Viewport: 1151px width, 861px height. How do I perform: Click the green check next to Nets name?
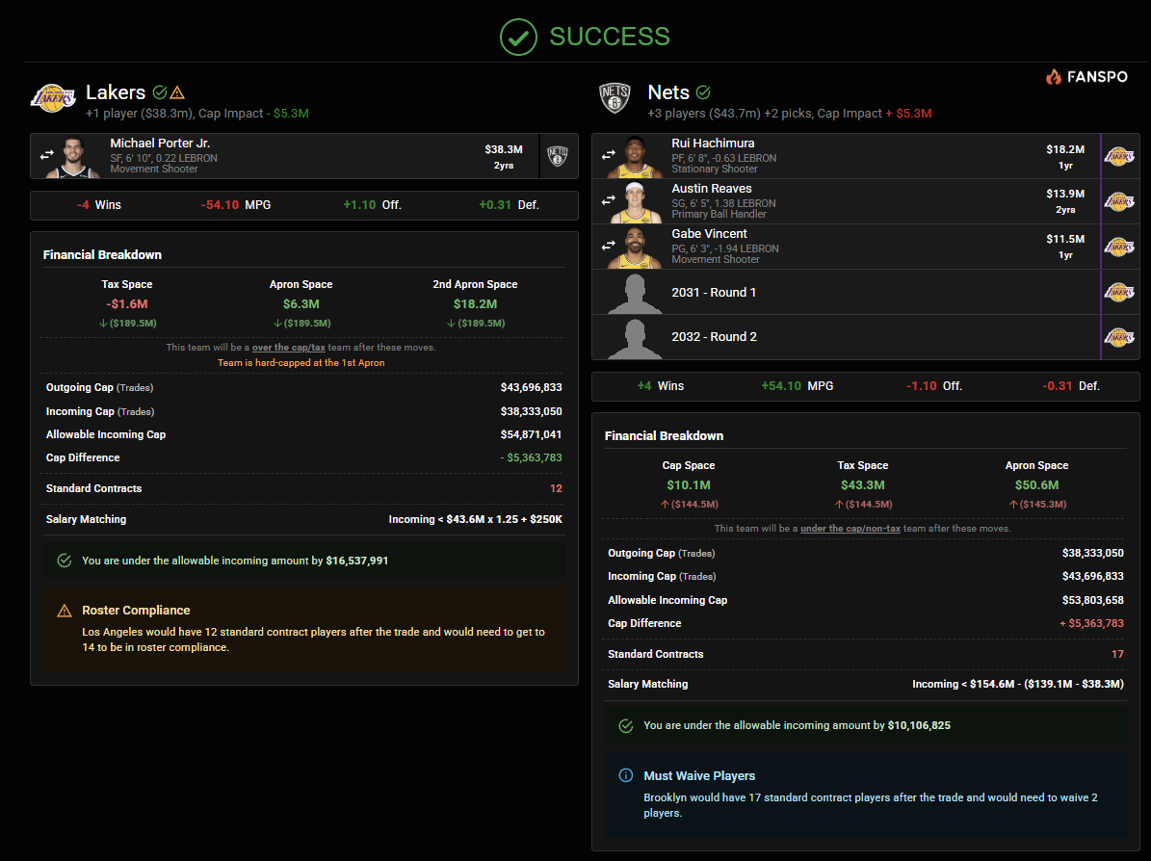[703, 92]
